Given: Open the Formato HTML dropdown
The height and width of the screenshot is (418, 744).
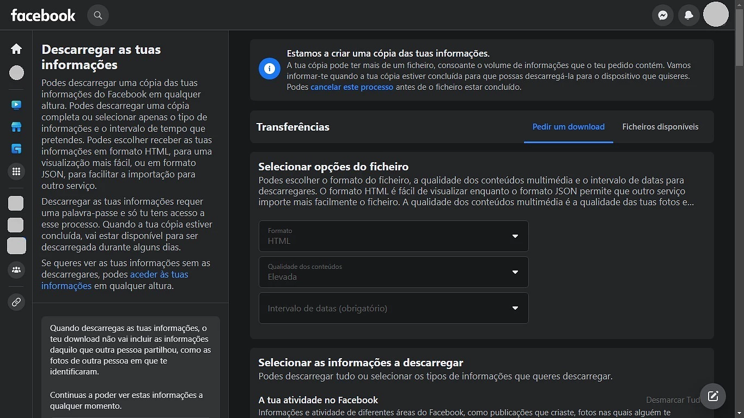Looking at the screenshot, I should click(x=393, y=236).
